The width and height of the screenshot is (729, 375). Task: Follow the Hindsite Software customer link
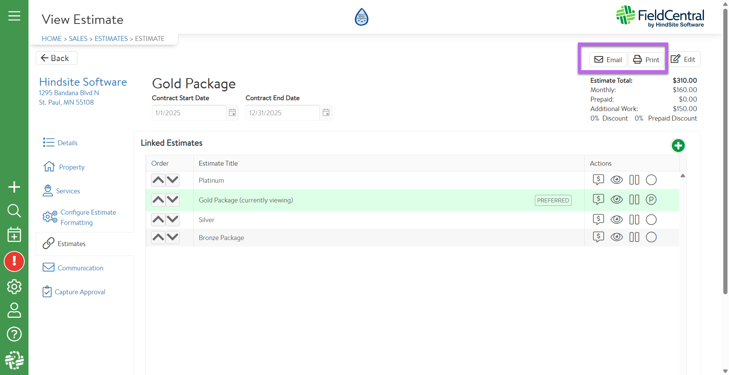point(83,82)
